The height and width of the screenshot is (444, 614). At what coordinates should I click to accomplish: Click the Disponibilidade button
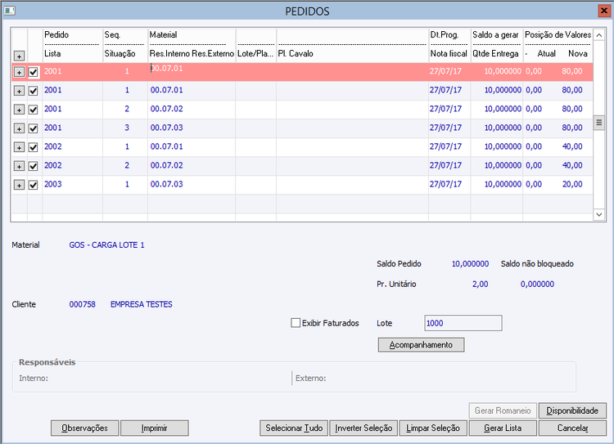[x=572, y=410]
